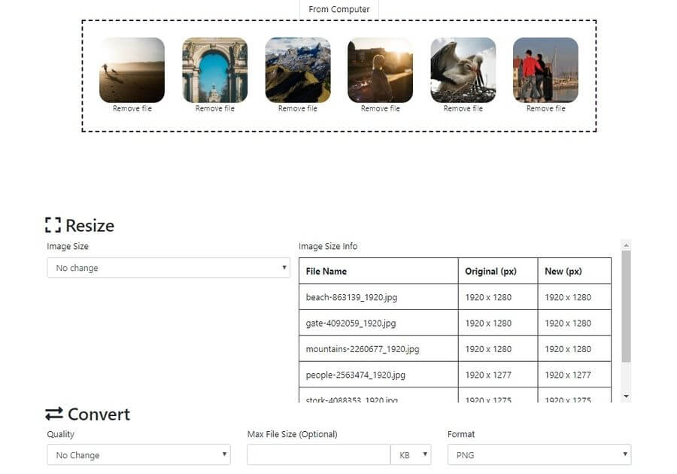This screenshot has height=474, width=677.
Task: Select mountains-2260677_1920.jpg file name cell
Action: click(378, 349)
